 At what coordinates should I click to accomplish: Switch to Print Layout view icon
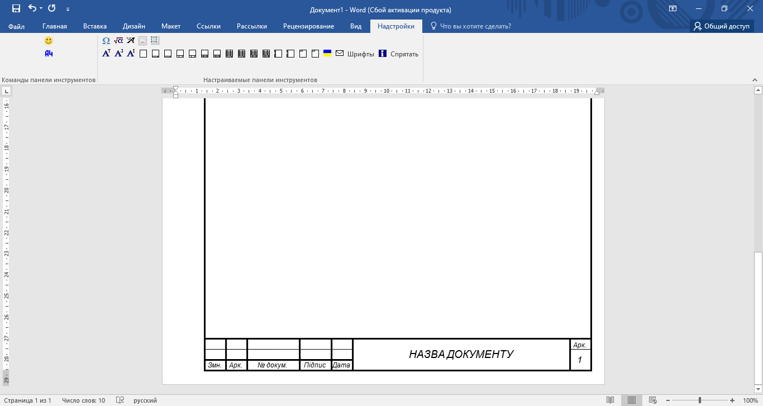[631, 400]
